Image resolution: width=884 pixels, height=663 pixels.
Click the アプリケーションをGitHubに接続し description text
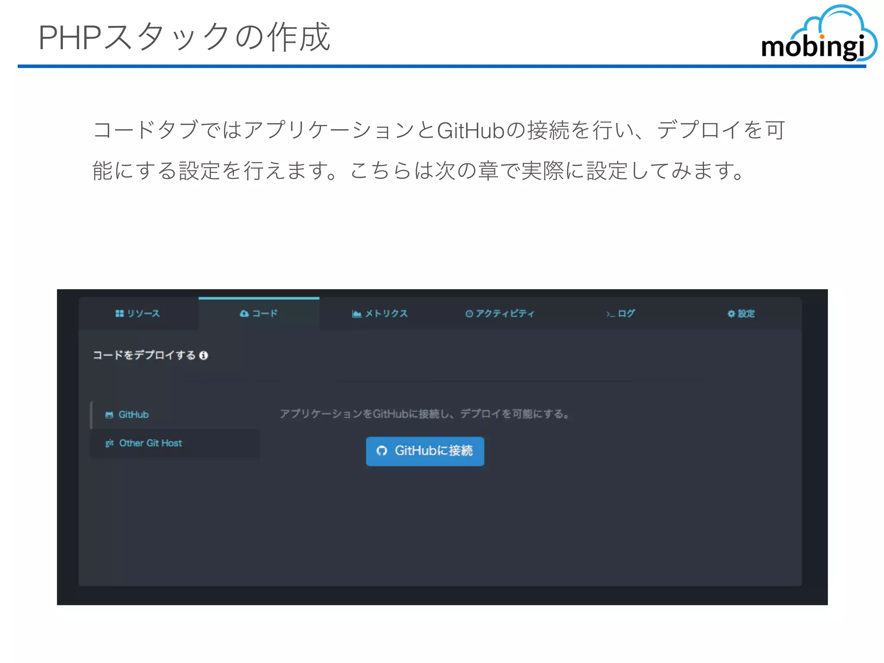point(425,414)
